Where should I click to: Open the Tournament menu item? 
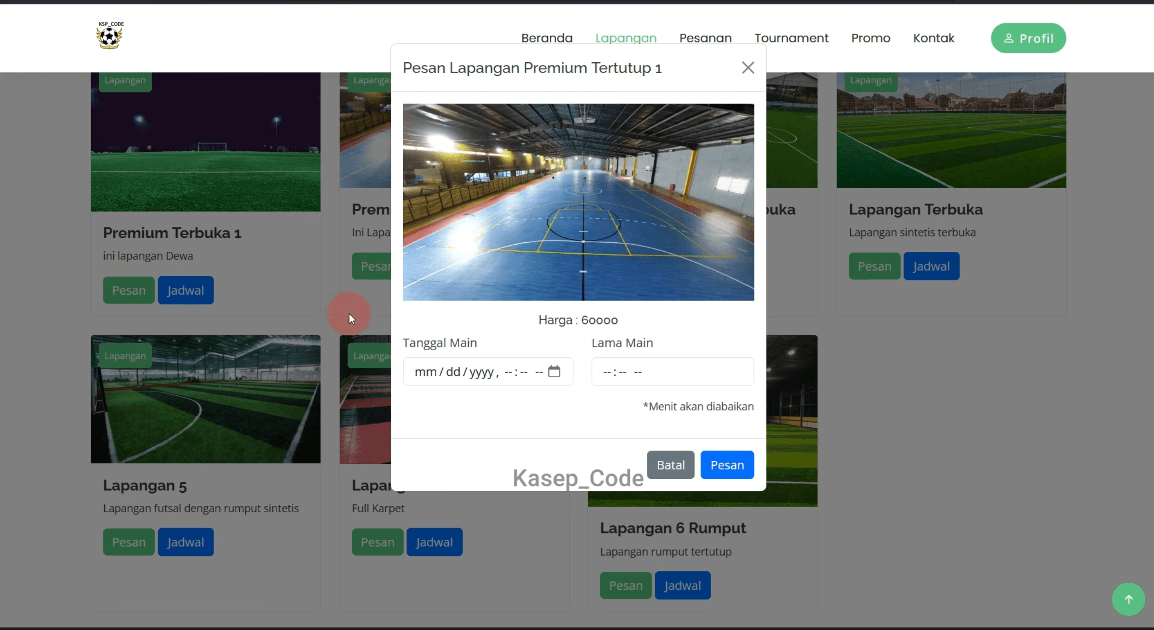point(791,38)
